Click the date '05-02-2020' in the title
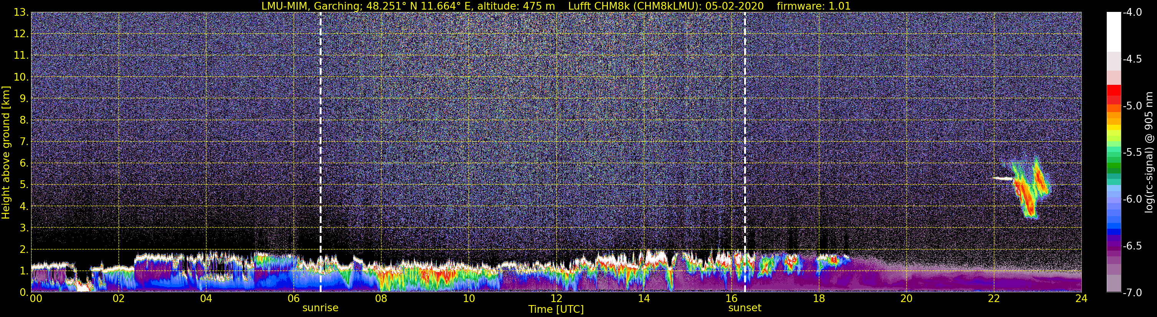Image resolution: width=1157 pixels, height=317 pixels. point(734,6)
